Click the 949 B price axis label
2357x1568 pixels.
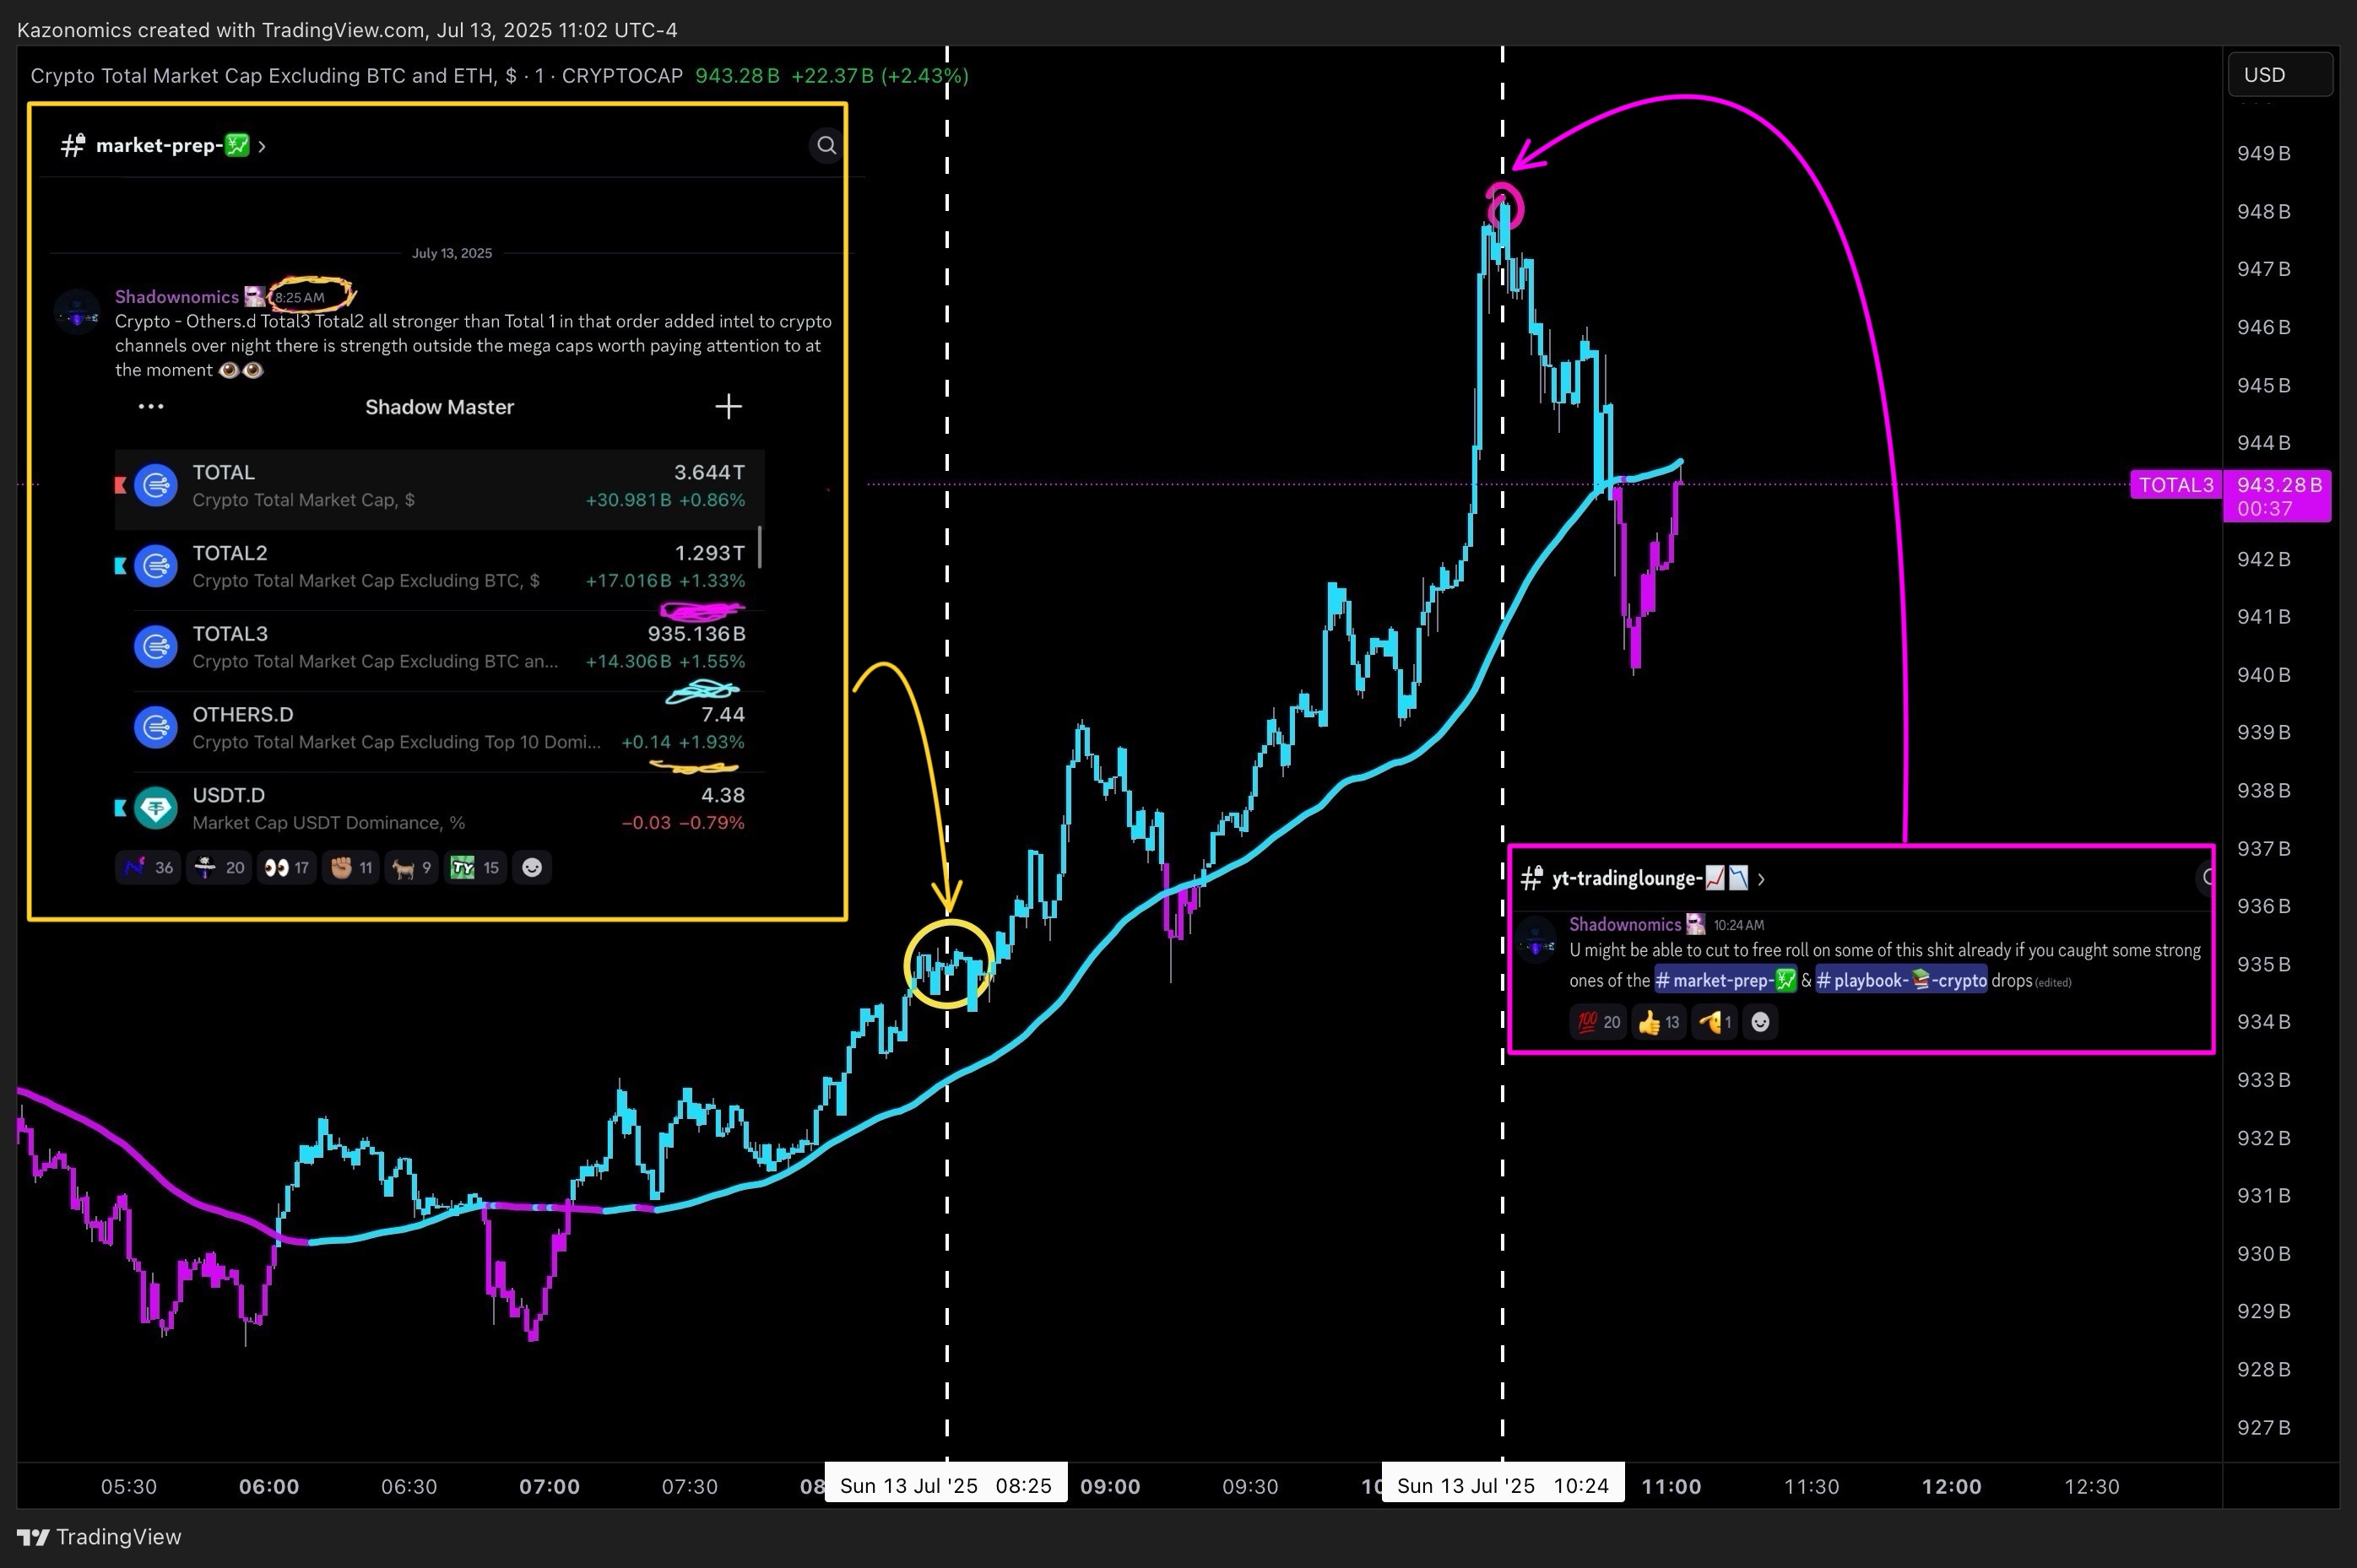click(2264, 154)
